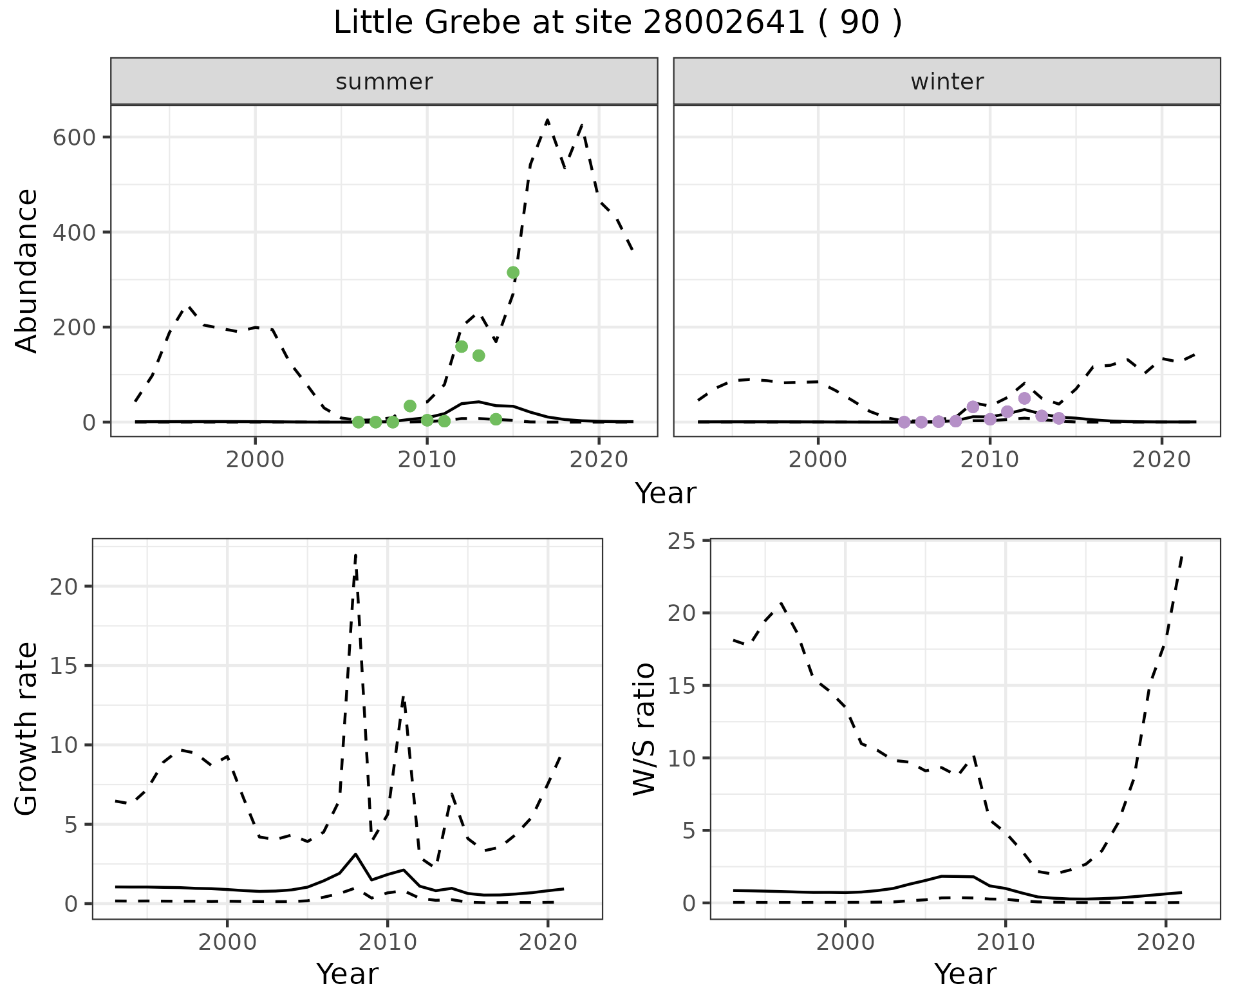Click the 25 tick on W/S ratio axis

click(681, 541)
